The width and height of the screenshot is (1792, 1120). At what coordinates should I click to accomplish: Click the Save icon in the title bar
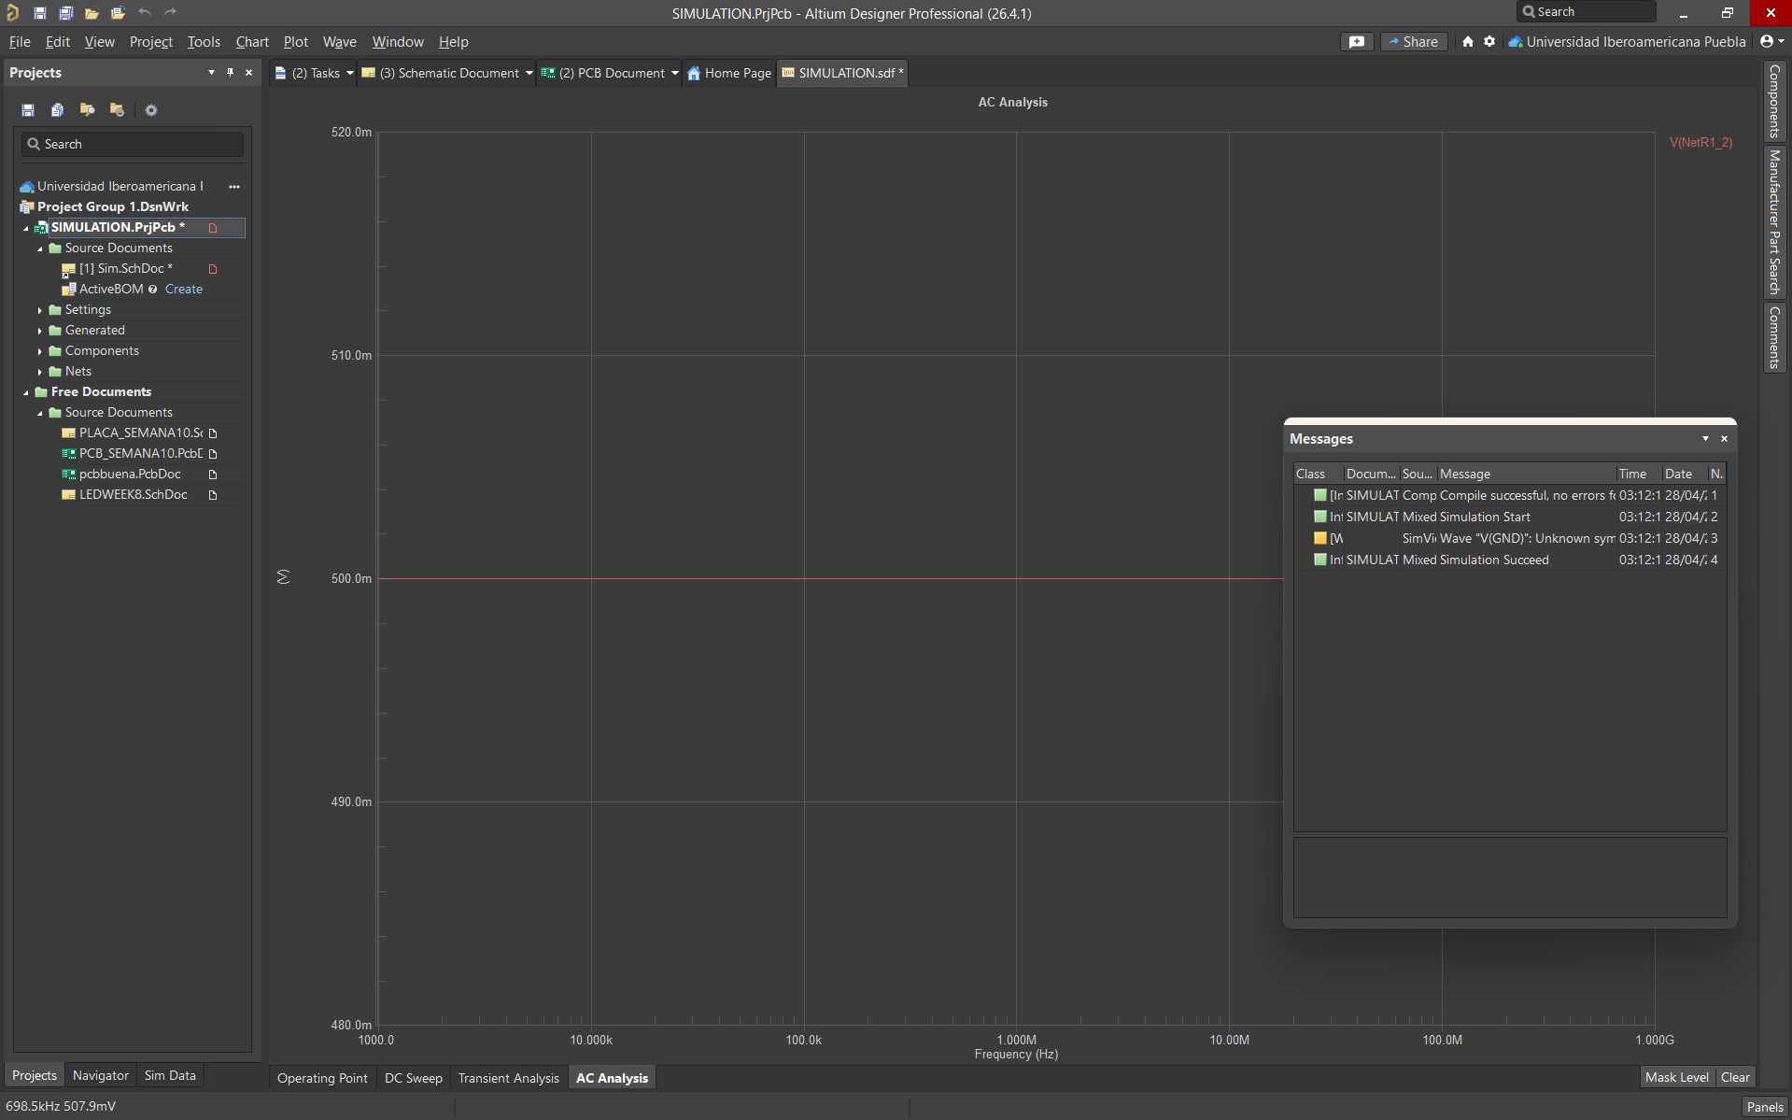(x=40, y=13)
